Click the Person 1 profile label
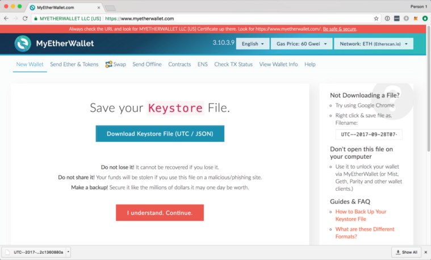The width and height of the screenshot is (431, 260). pyautogui.click(x=419, y=6)
